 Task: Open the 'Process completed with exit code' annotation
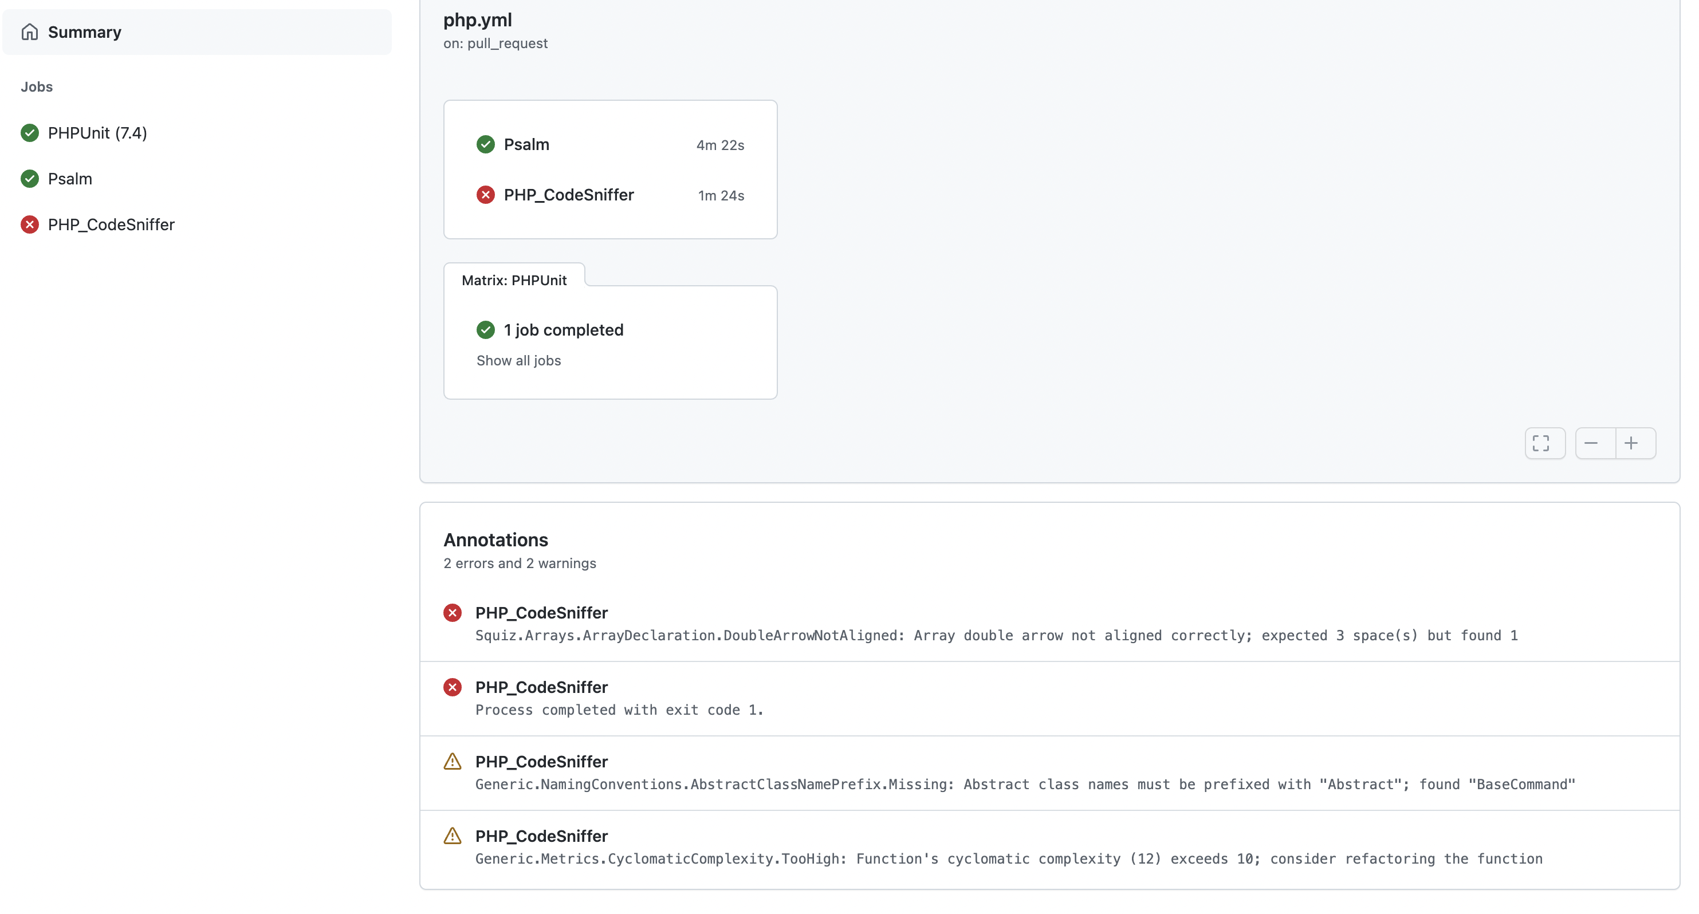click(619, 710)
